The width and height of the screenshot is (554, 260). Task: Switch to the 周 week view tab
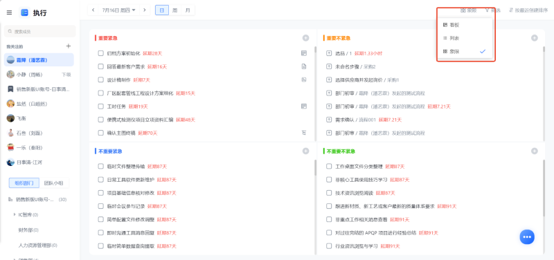point(175,10)
